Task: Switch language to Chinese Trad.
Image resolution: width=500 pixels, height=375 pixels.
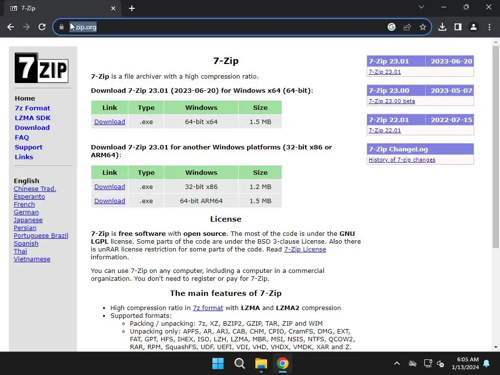Action: [35, 189]
